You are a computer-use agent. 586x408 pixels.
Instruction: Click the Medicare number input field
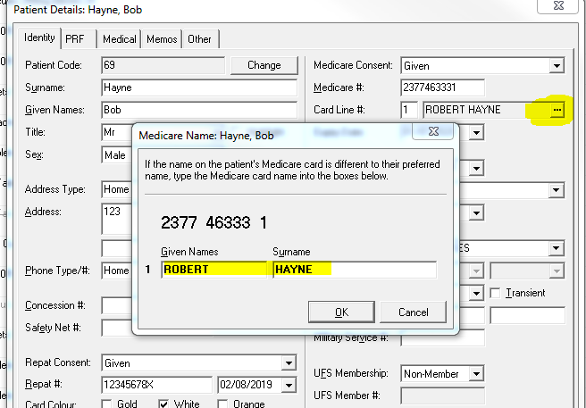point(442,87)
